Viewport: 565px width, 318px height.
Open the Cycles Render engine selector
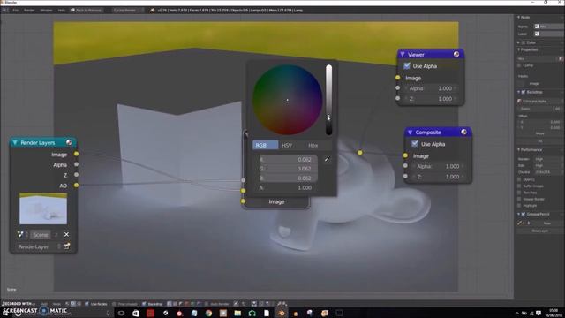127,10
